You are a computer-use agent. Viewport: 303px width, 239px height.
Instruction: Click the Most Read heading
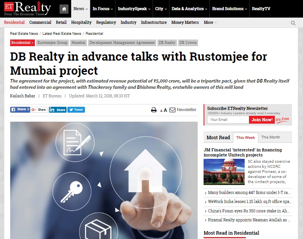point(218,138)
